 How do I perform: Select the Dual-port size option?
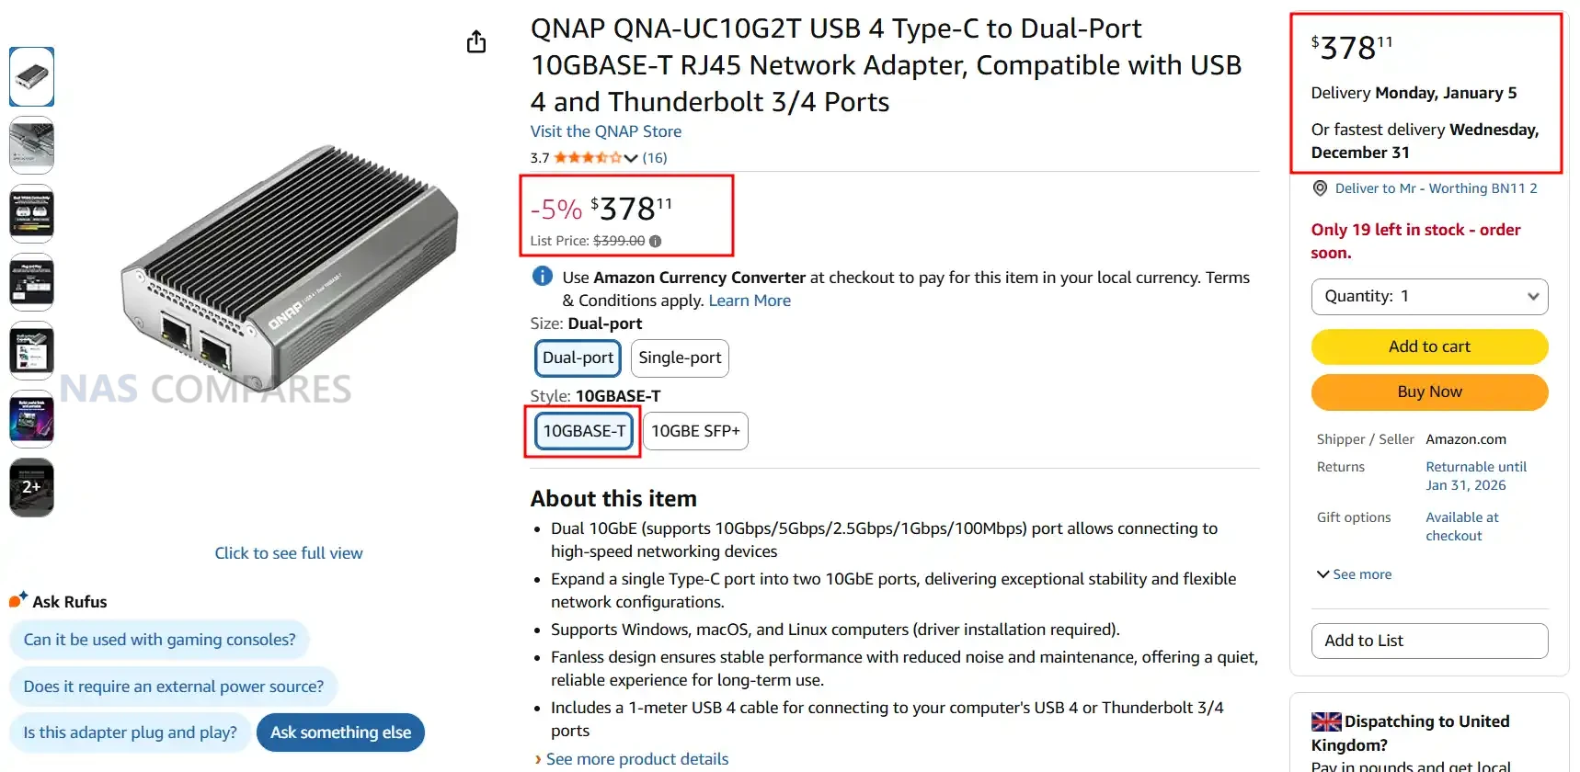578,358
